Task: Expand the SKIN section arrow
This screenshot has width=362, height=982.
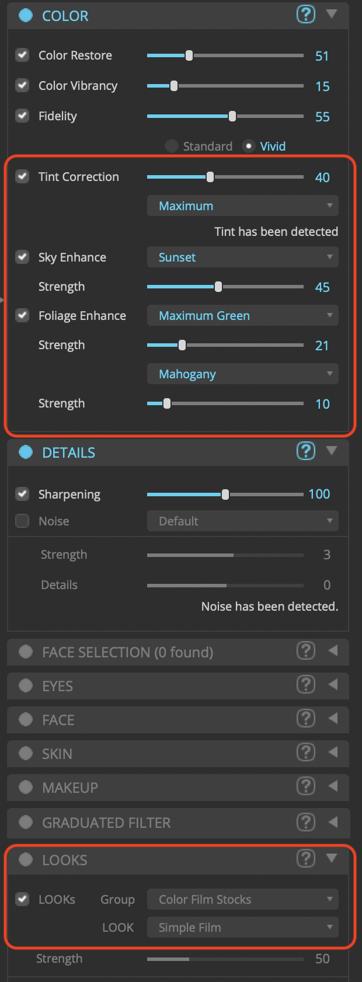Action: (333, 753)
